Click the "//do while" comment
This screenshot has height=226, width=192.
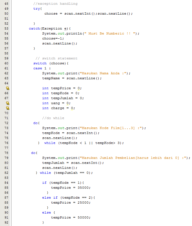pyautogui.click(x=53, y=118)
